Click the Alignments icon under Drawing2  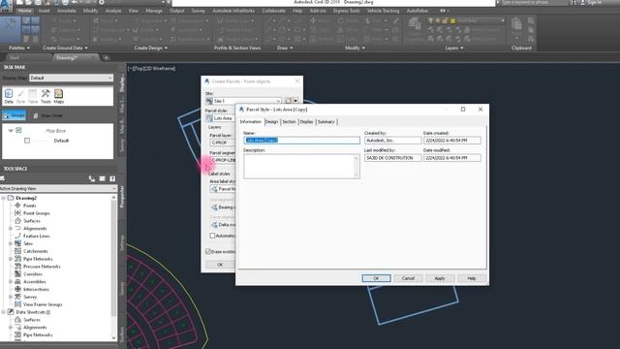tap(17, 229)
